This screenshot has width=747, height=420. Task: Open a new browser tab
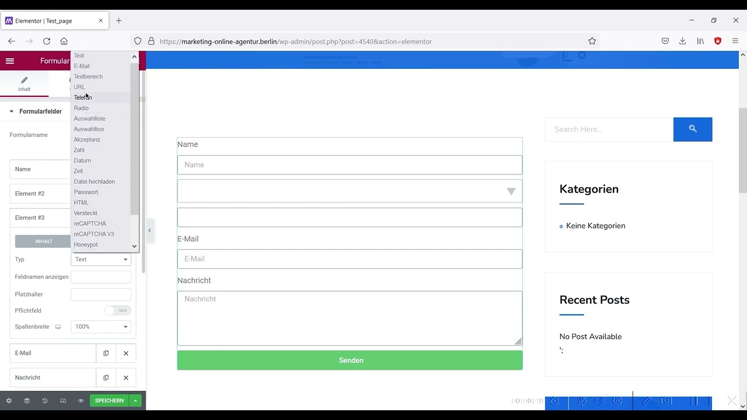click(118, 20)
